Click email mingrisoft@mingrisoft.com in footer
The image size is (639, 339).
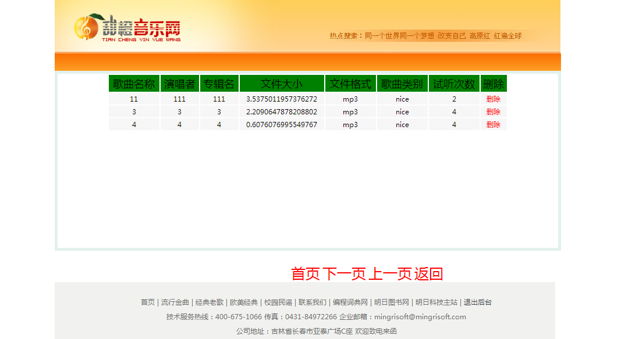(420, 316)
